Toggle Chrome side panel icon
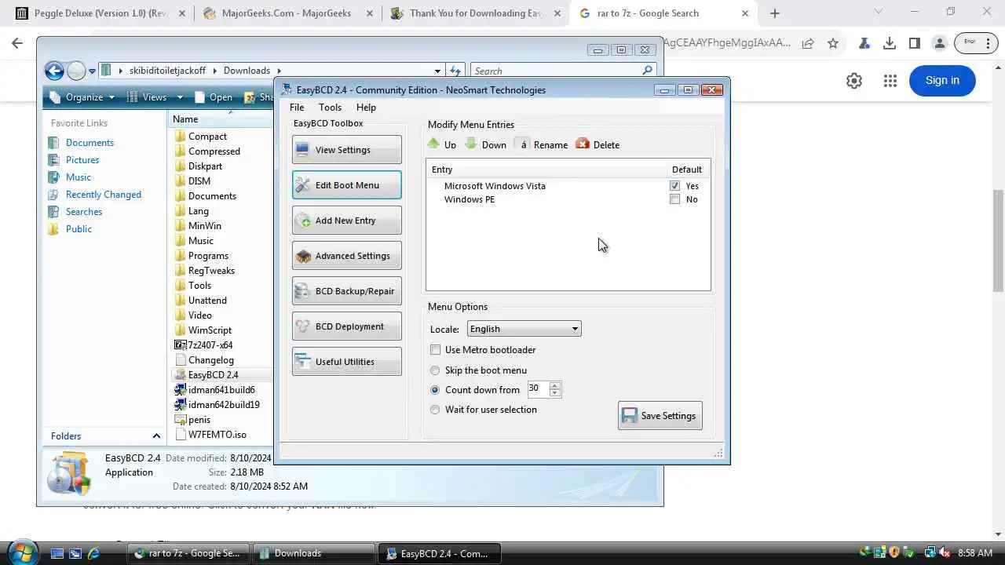The image size is (1005, 565). pos(915,43)
